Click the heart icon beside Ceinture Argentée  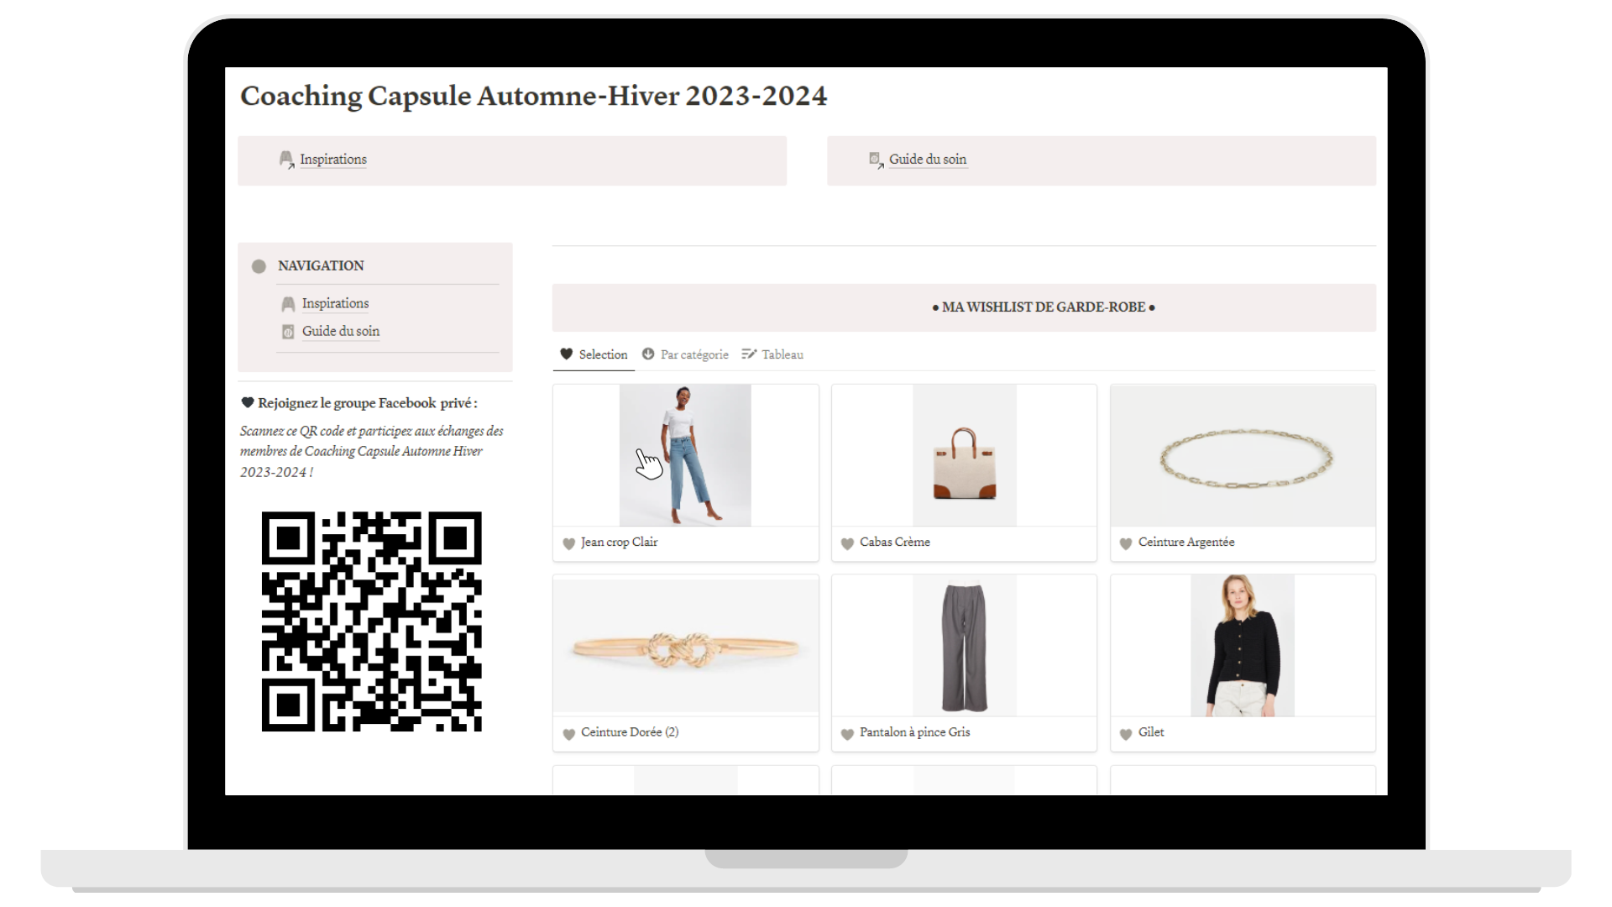point(1126,543)
